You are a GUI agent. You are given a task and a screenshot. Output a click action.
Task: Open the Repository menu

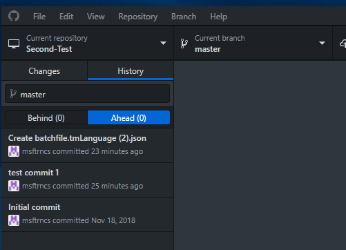138,17
